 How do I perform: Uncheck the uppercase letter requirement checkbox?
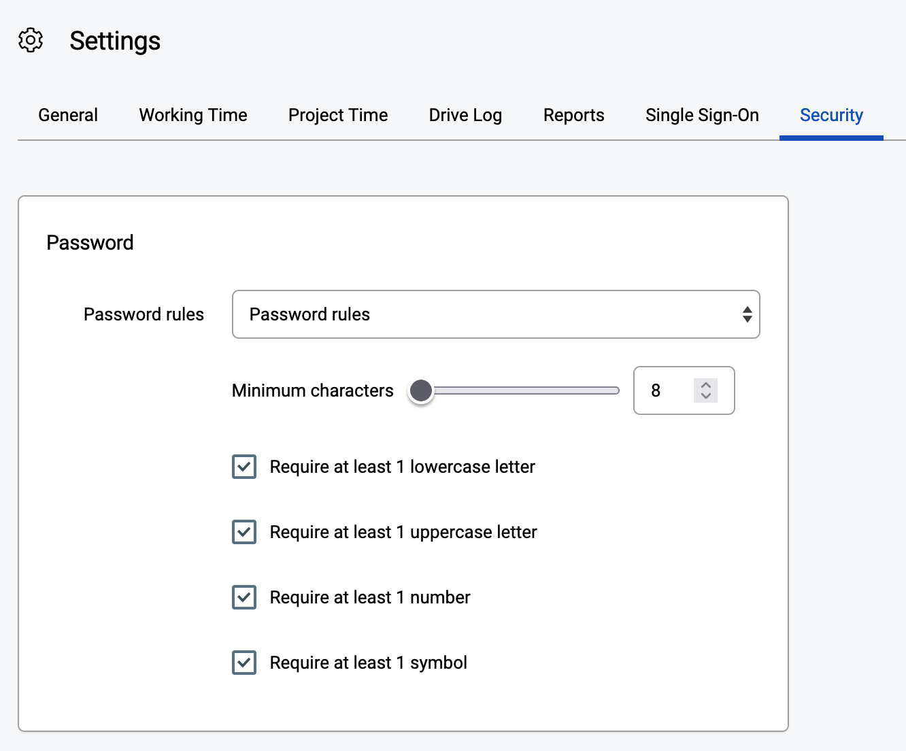coord(244,532)
